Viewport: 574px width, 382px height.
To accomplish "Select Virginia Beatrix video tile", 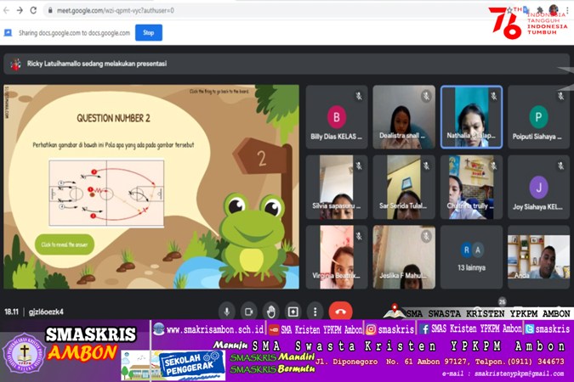I will click(337, 257).
